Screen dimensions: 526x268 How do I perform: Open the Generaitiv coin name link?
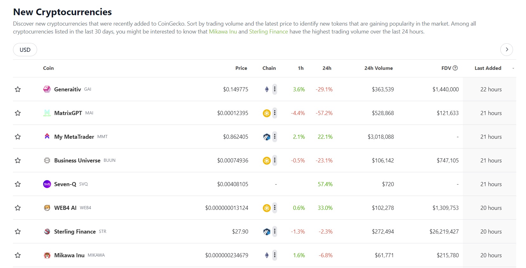pyautogui.click(x=68, y=89)
